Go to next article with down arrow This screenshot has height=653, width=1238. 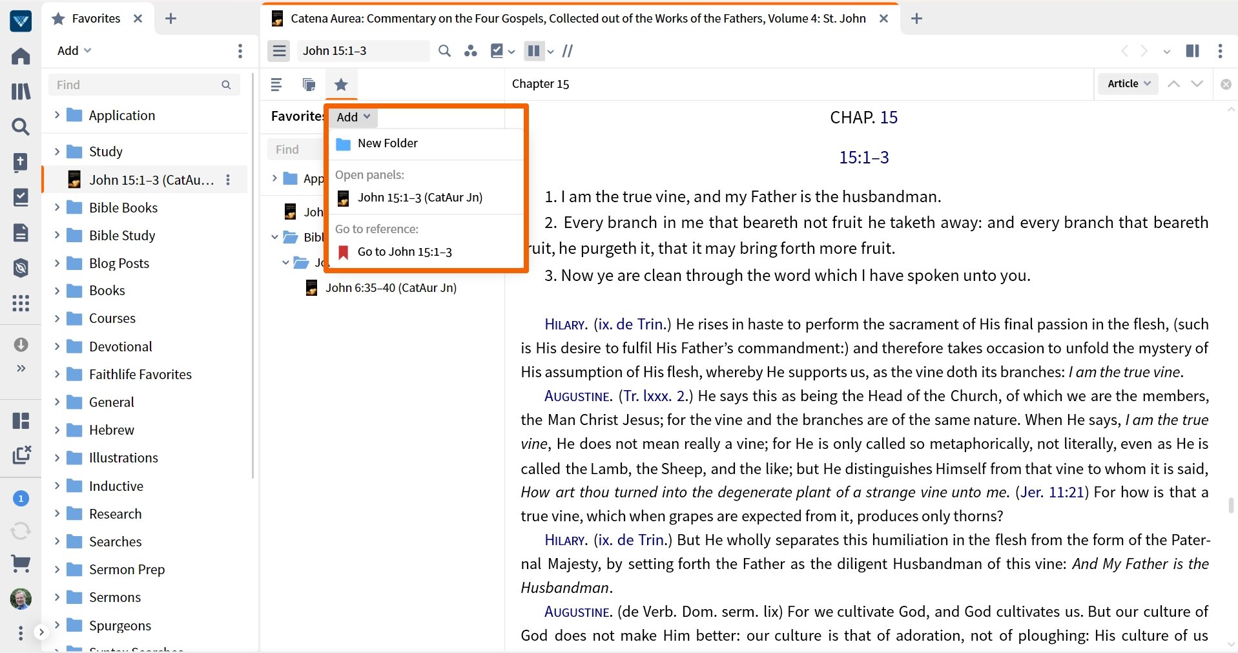pyautogui.click(x=1197, y=84)
